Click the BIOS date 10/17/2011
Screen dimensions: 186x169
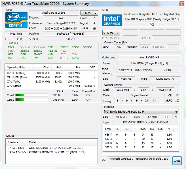pyautogui.click(x=126, y=70)
